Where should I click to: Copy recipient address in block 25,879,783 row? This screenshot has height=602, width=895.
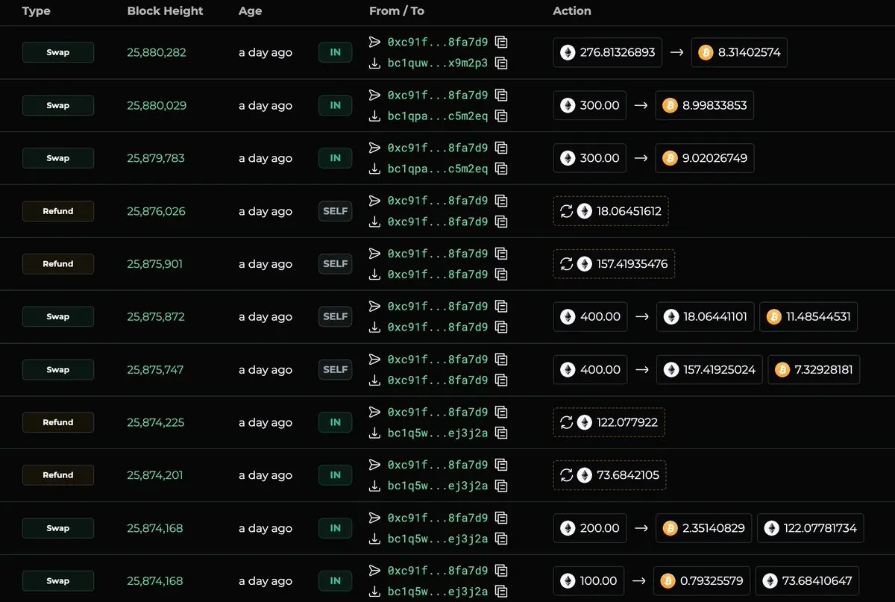[x=501, y=169]
